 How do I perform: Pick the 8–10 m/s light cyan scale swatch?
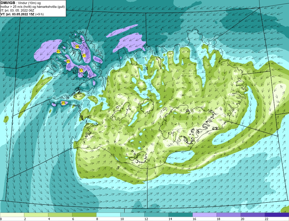[108, 215]
